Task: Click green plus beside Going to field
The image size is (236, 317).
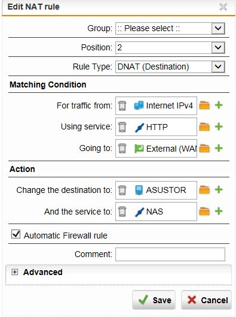Action: [219, 149]
